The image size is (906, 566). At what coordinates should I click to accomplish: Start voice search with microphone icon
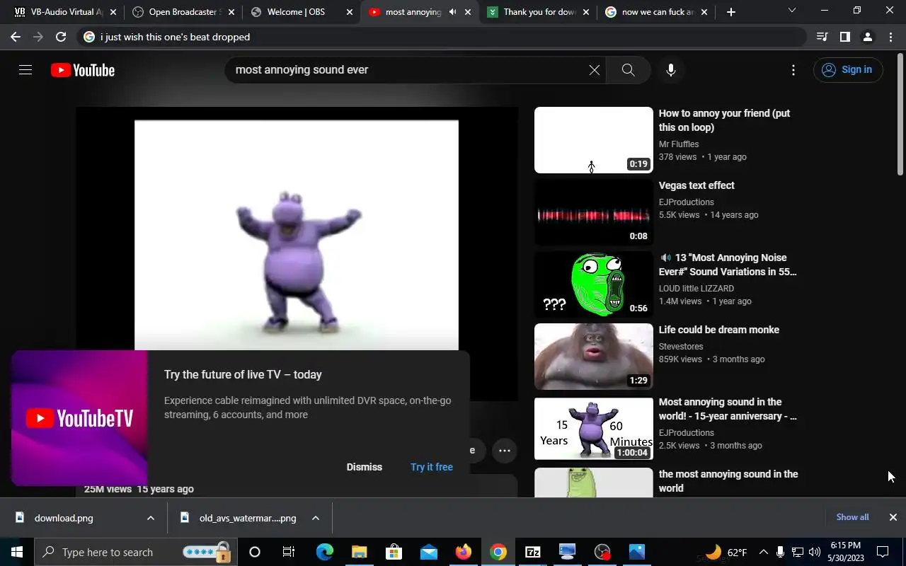click(670, 70)
